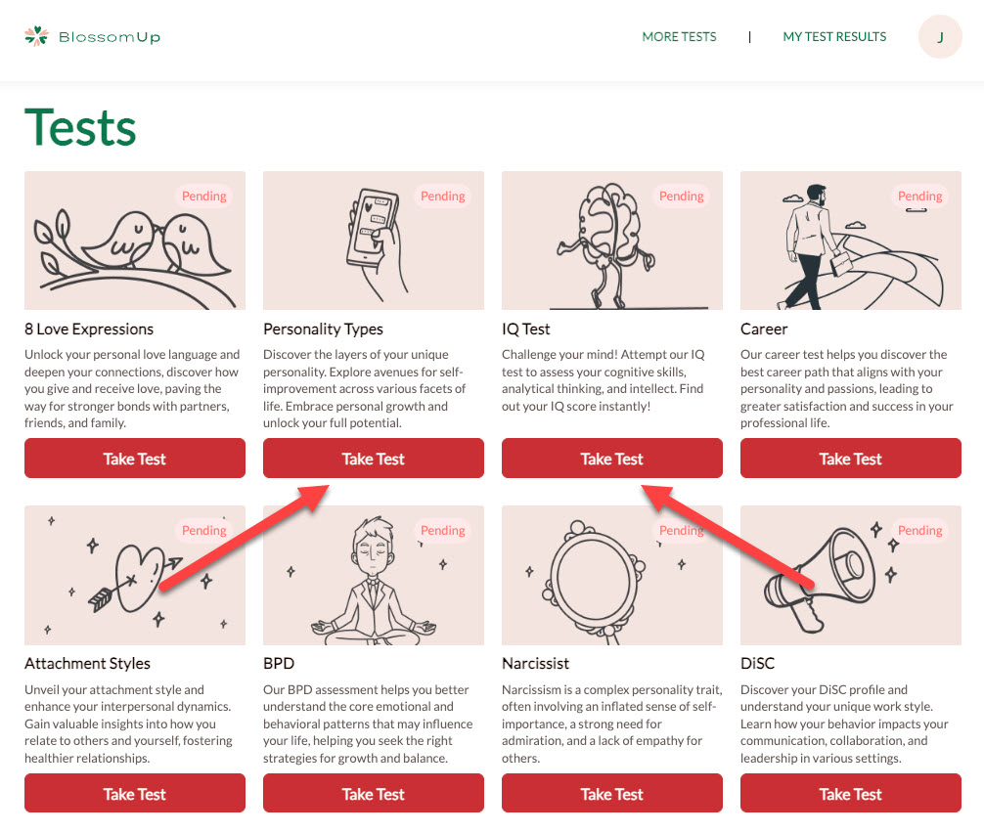Take the BPD test
Viewport: 984px width, 833px height.
tap(374, 794)
